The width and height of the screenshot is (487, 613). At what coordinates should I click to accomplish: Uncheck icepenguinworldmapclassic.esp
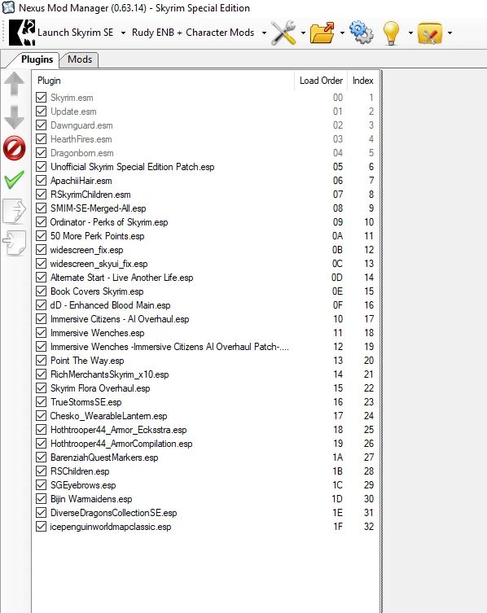[41, 527]
